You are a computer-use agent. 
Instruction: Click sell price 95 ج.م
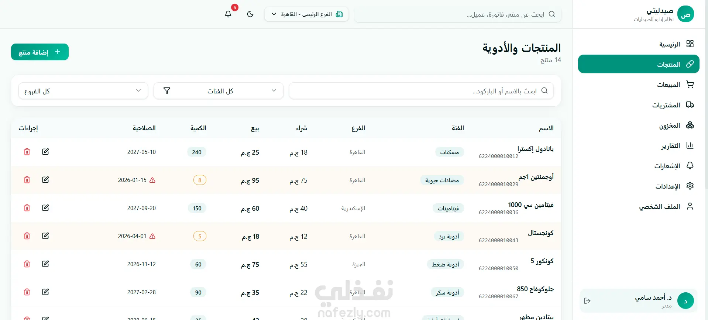click(250, 180)
